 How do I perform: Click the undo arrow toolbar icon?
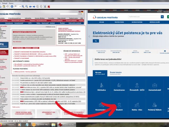(7, 6)
